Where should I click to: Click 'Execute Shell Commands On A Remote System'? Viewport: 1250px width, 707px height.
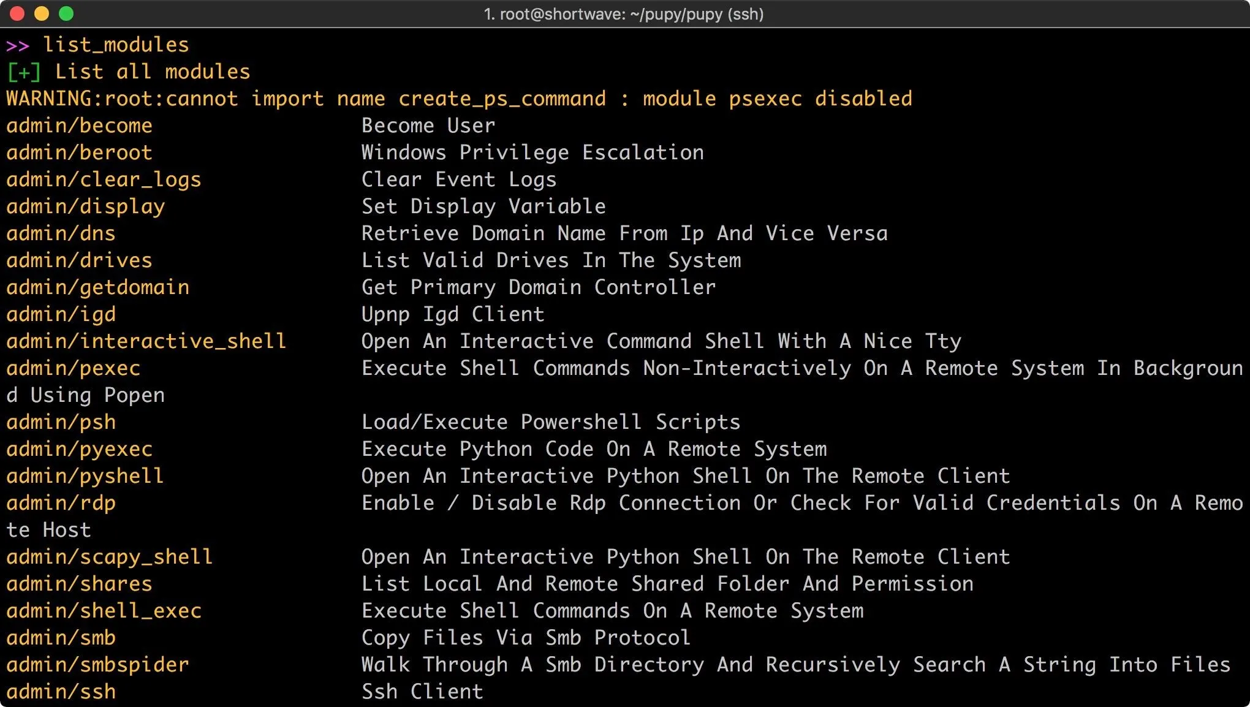(x=612, y=611)
